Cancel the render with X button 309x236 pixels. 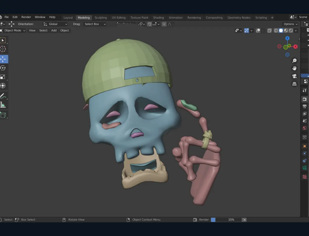[x=244, y=220]
